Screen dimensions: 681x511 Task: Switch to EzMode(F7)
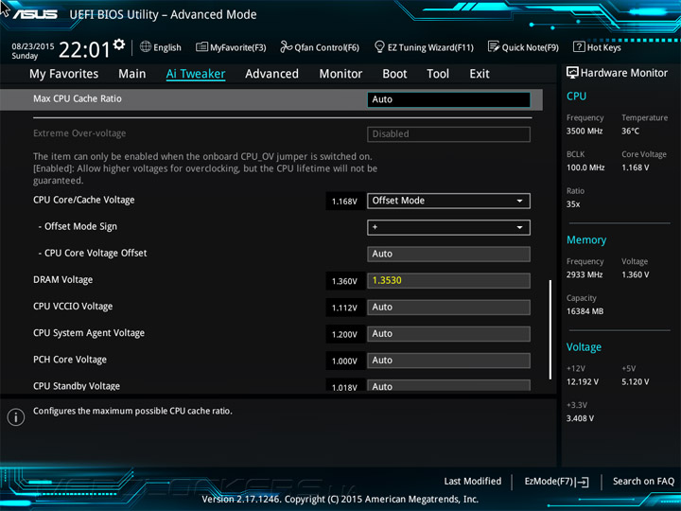pos(556,482)
